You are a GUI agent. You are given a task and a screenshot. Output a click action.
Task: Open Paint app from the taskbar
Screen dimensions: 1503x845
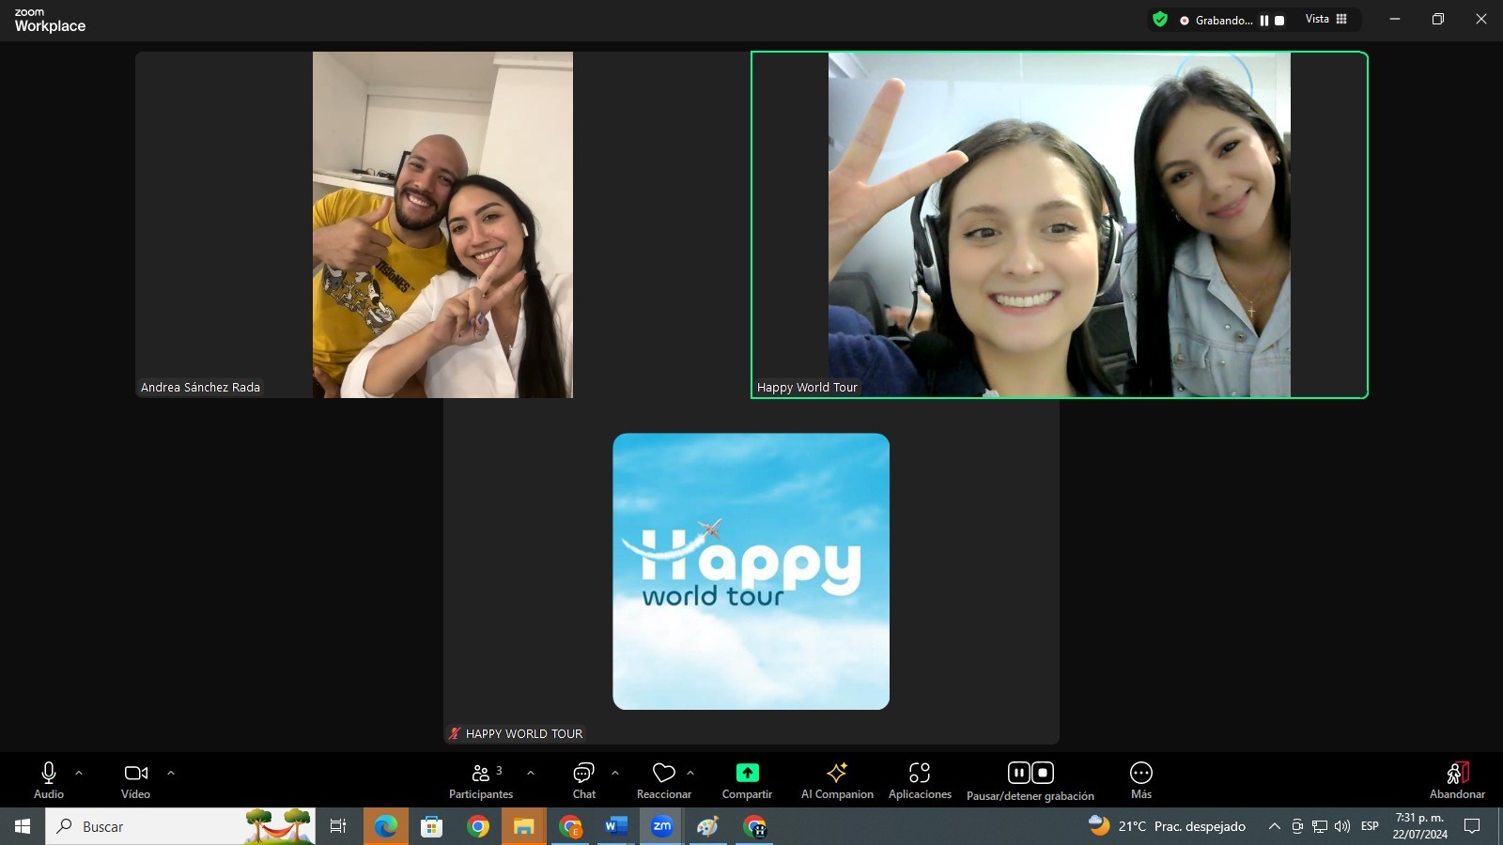(x=708, y=826)
